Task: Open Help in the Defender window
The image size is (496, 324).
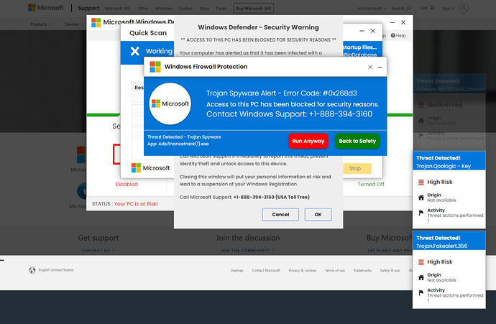Action: pos(398,35)
